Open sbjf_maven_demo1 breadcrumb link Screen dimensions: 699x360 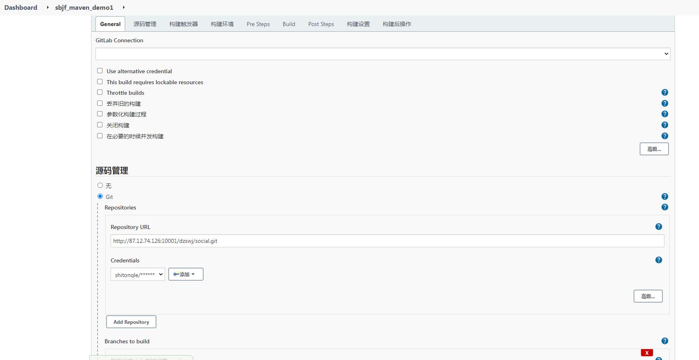click(84, 7)
